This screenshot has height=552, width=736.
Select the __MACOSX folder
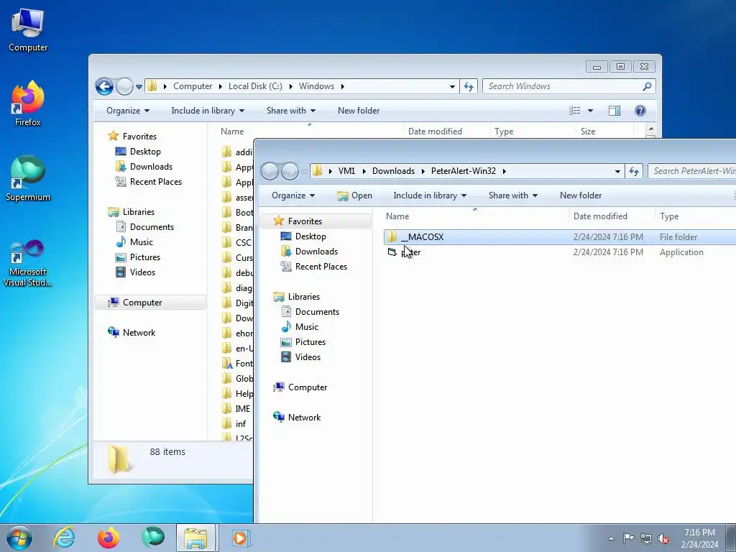[558, 237]
